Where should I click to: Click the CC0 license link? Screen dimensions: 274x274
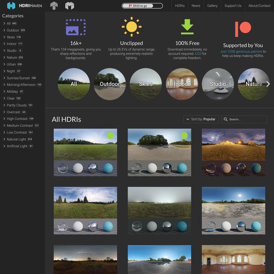point(198,54)
